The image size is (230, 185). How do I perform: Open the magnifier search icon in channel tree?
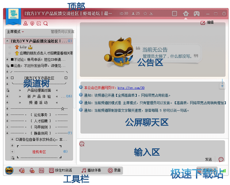pyautogui.click(x=46, y=24)
